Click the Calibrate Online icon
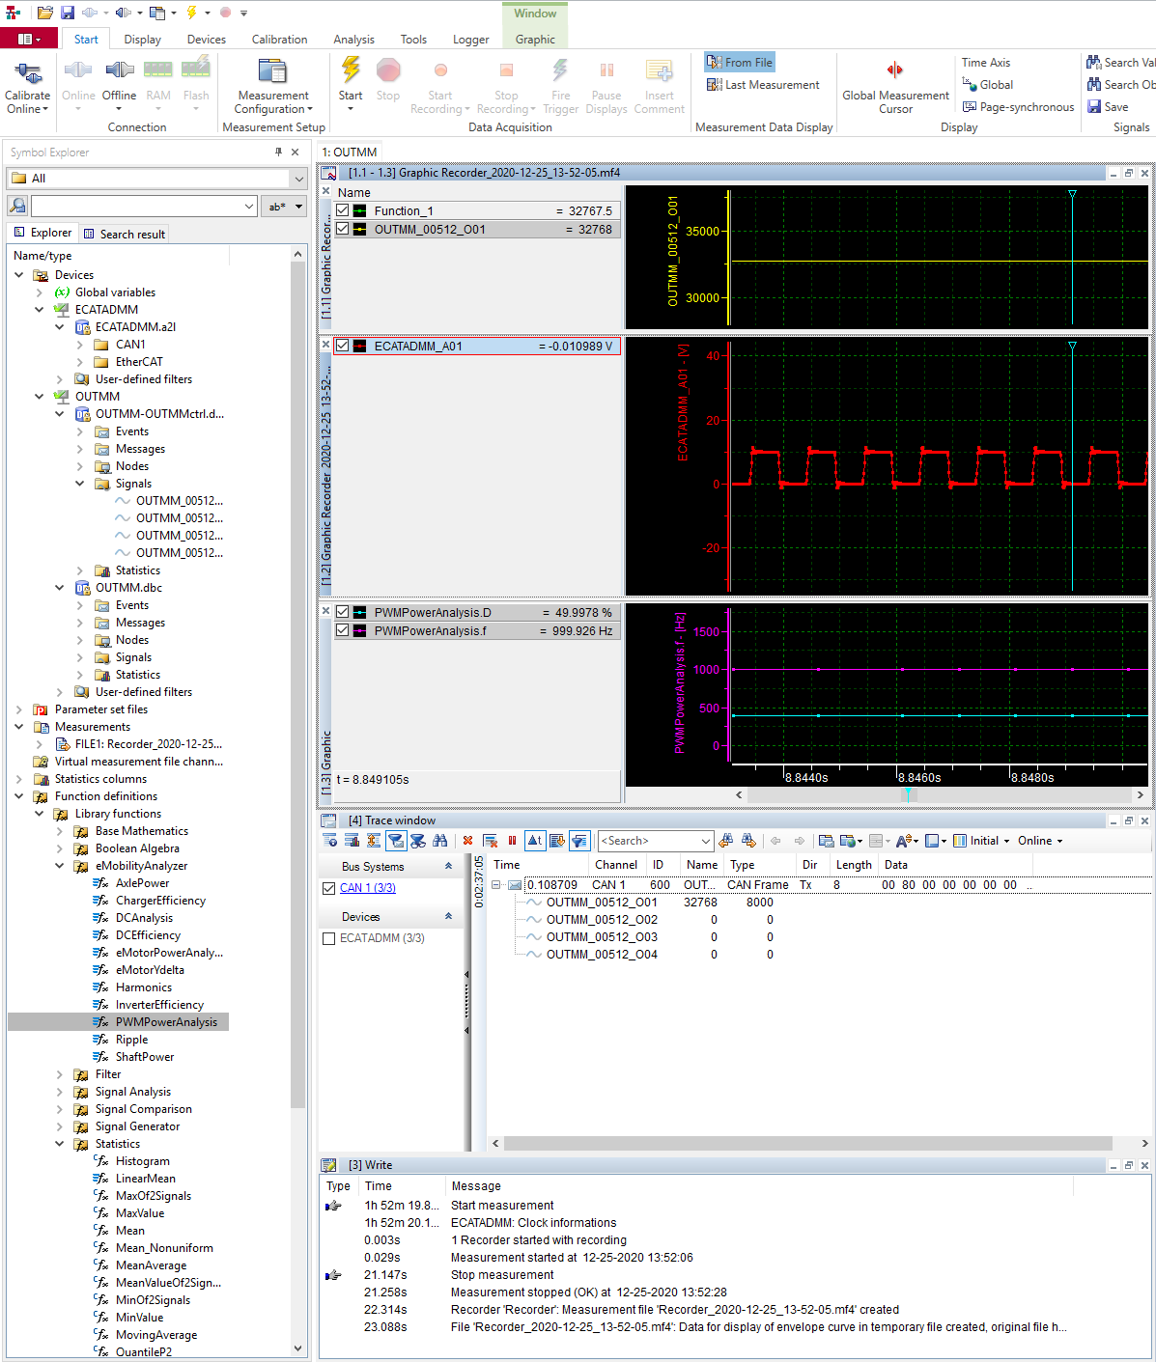The height and width of the screenshot is (1362, 1156). point(28,71)
